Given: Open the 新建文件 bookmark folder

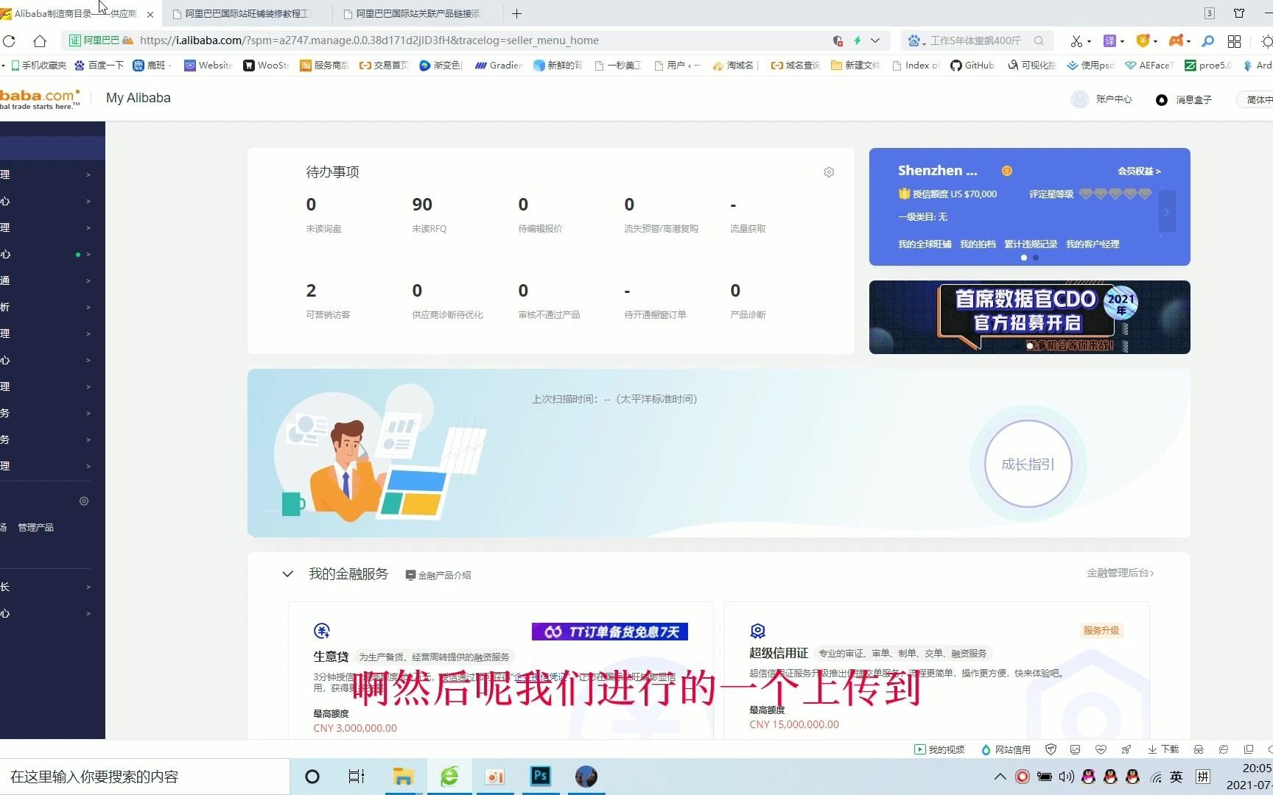Looking at the screenshot, I should [x=855, y=66].
